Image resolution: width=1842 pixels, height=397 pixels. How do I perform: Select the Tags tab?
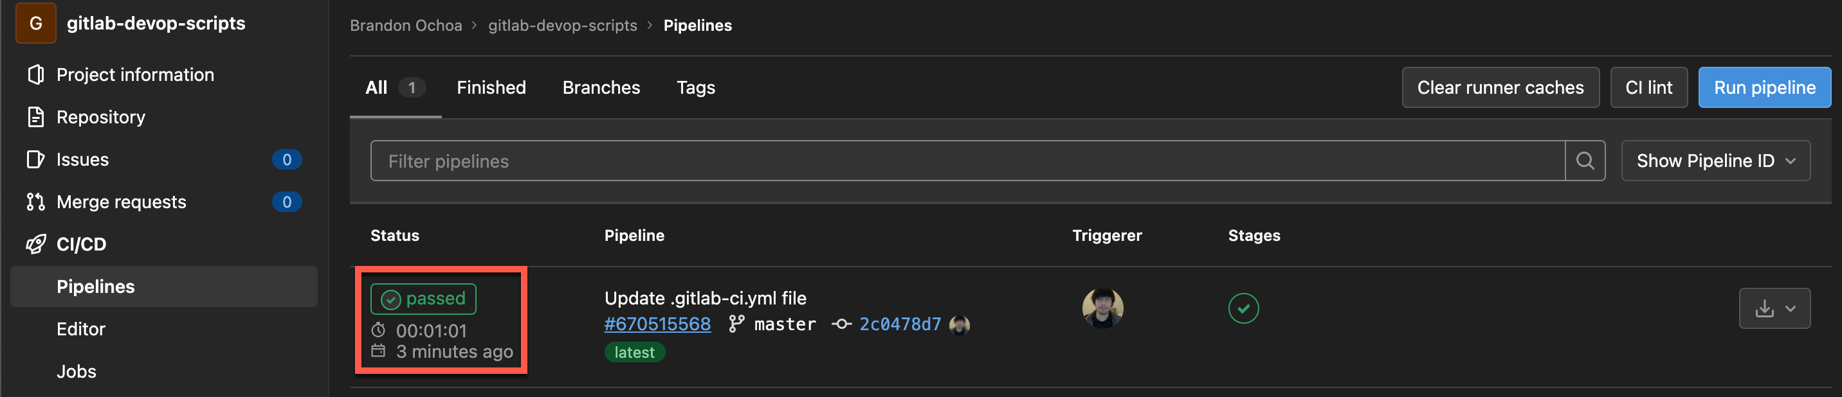tap(695, 88)
